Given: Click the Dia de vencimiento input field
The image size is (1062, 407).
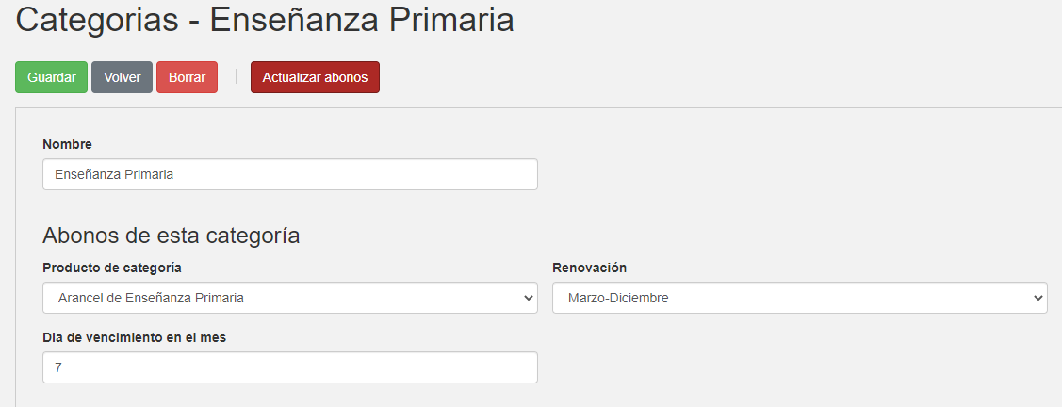Looking at the screenshot, I should [x=289, y=367].
